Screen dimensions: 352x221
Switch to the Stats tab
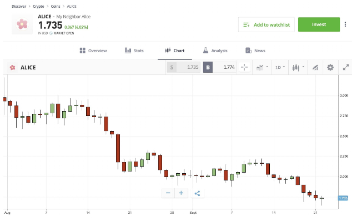(134, 51)
